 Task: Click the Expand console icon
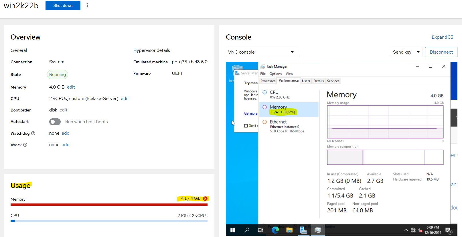(x=451, y=37)
